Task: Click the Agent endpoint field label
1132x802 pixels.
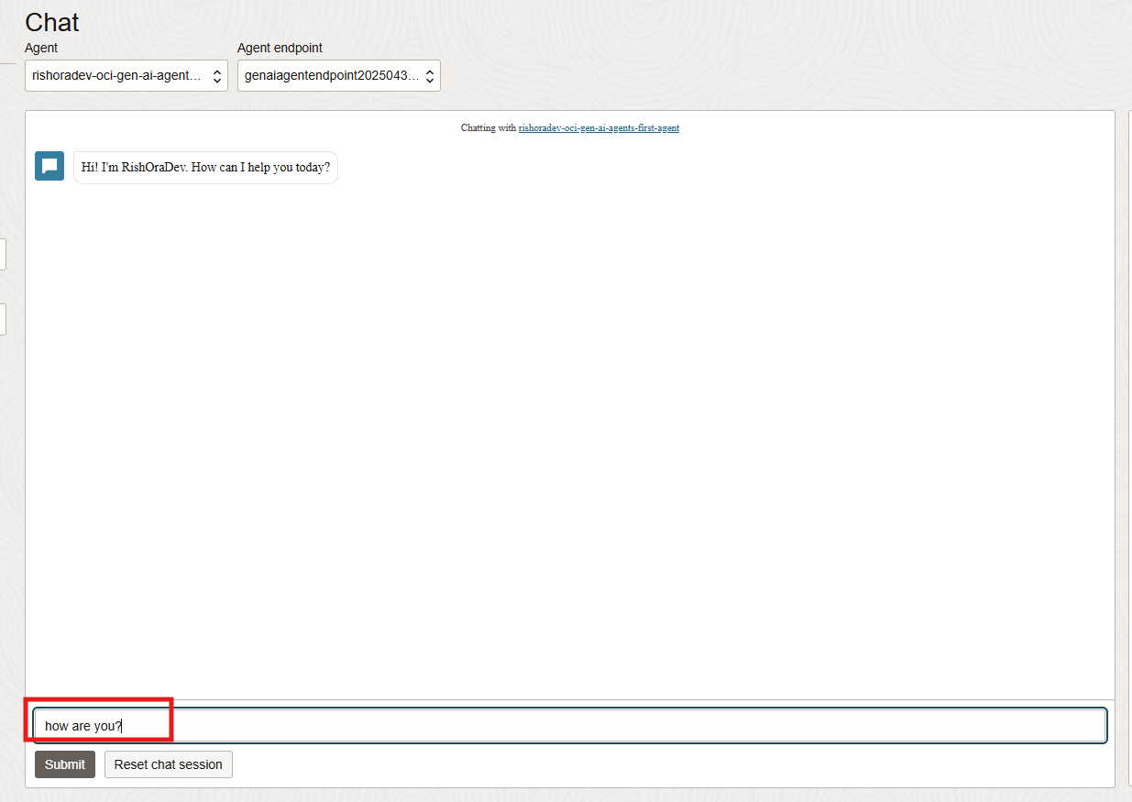Action: (x=280, y=48)
